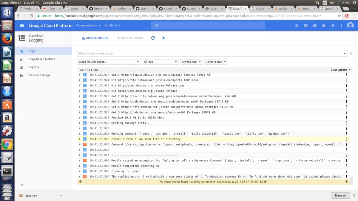
Task: Click the Google Cloud Platform logo link
Action: point(50,26)
